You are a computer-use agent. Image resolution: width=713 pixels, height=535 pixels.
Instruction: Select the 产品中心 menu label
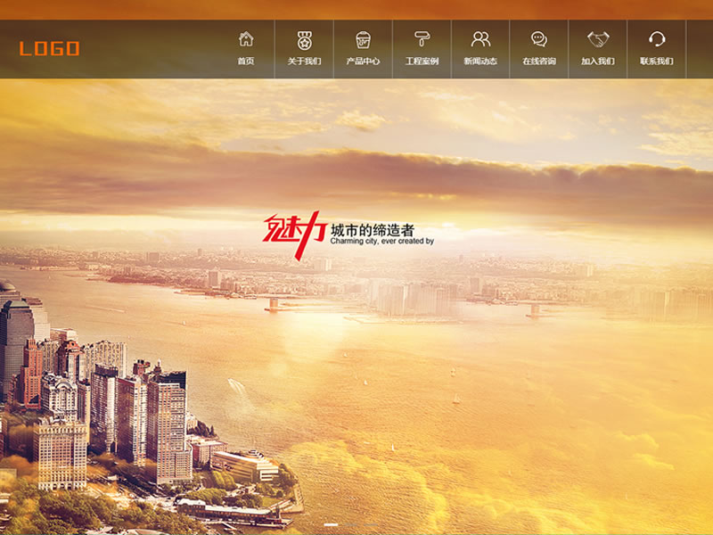(363, 61)
